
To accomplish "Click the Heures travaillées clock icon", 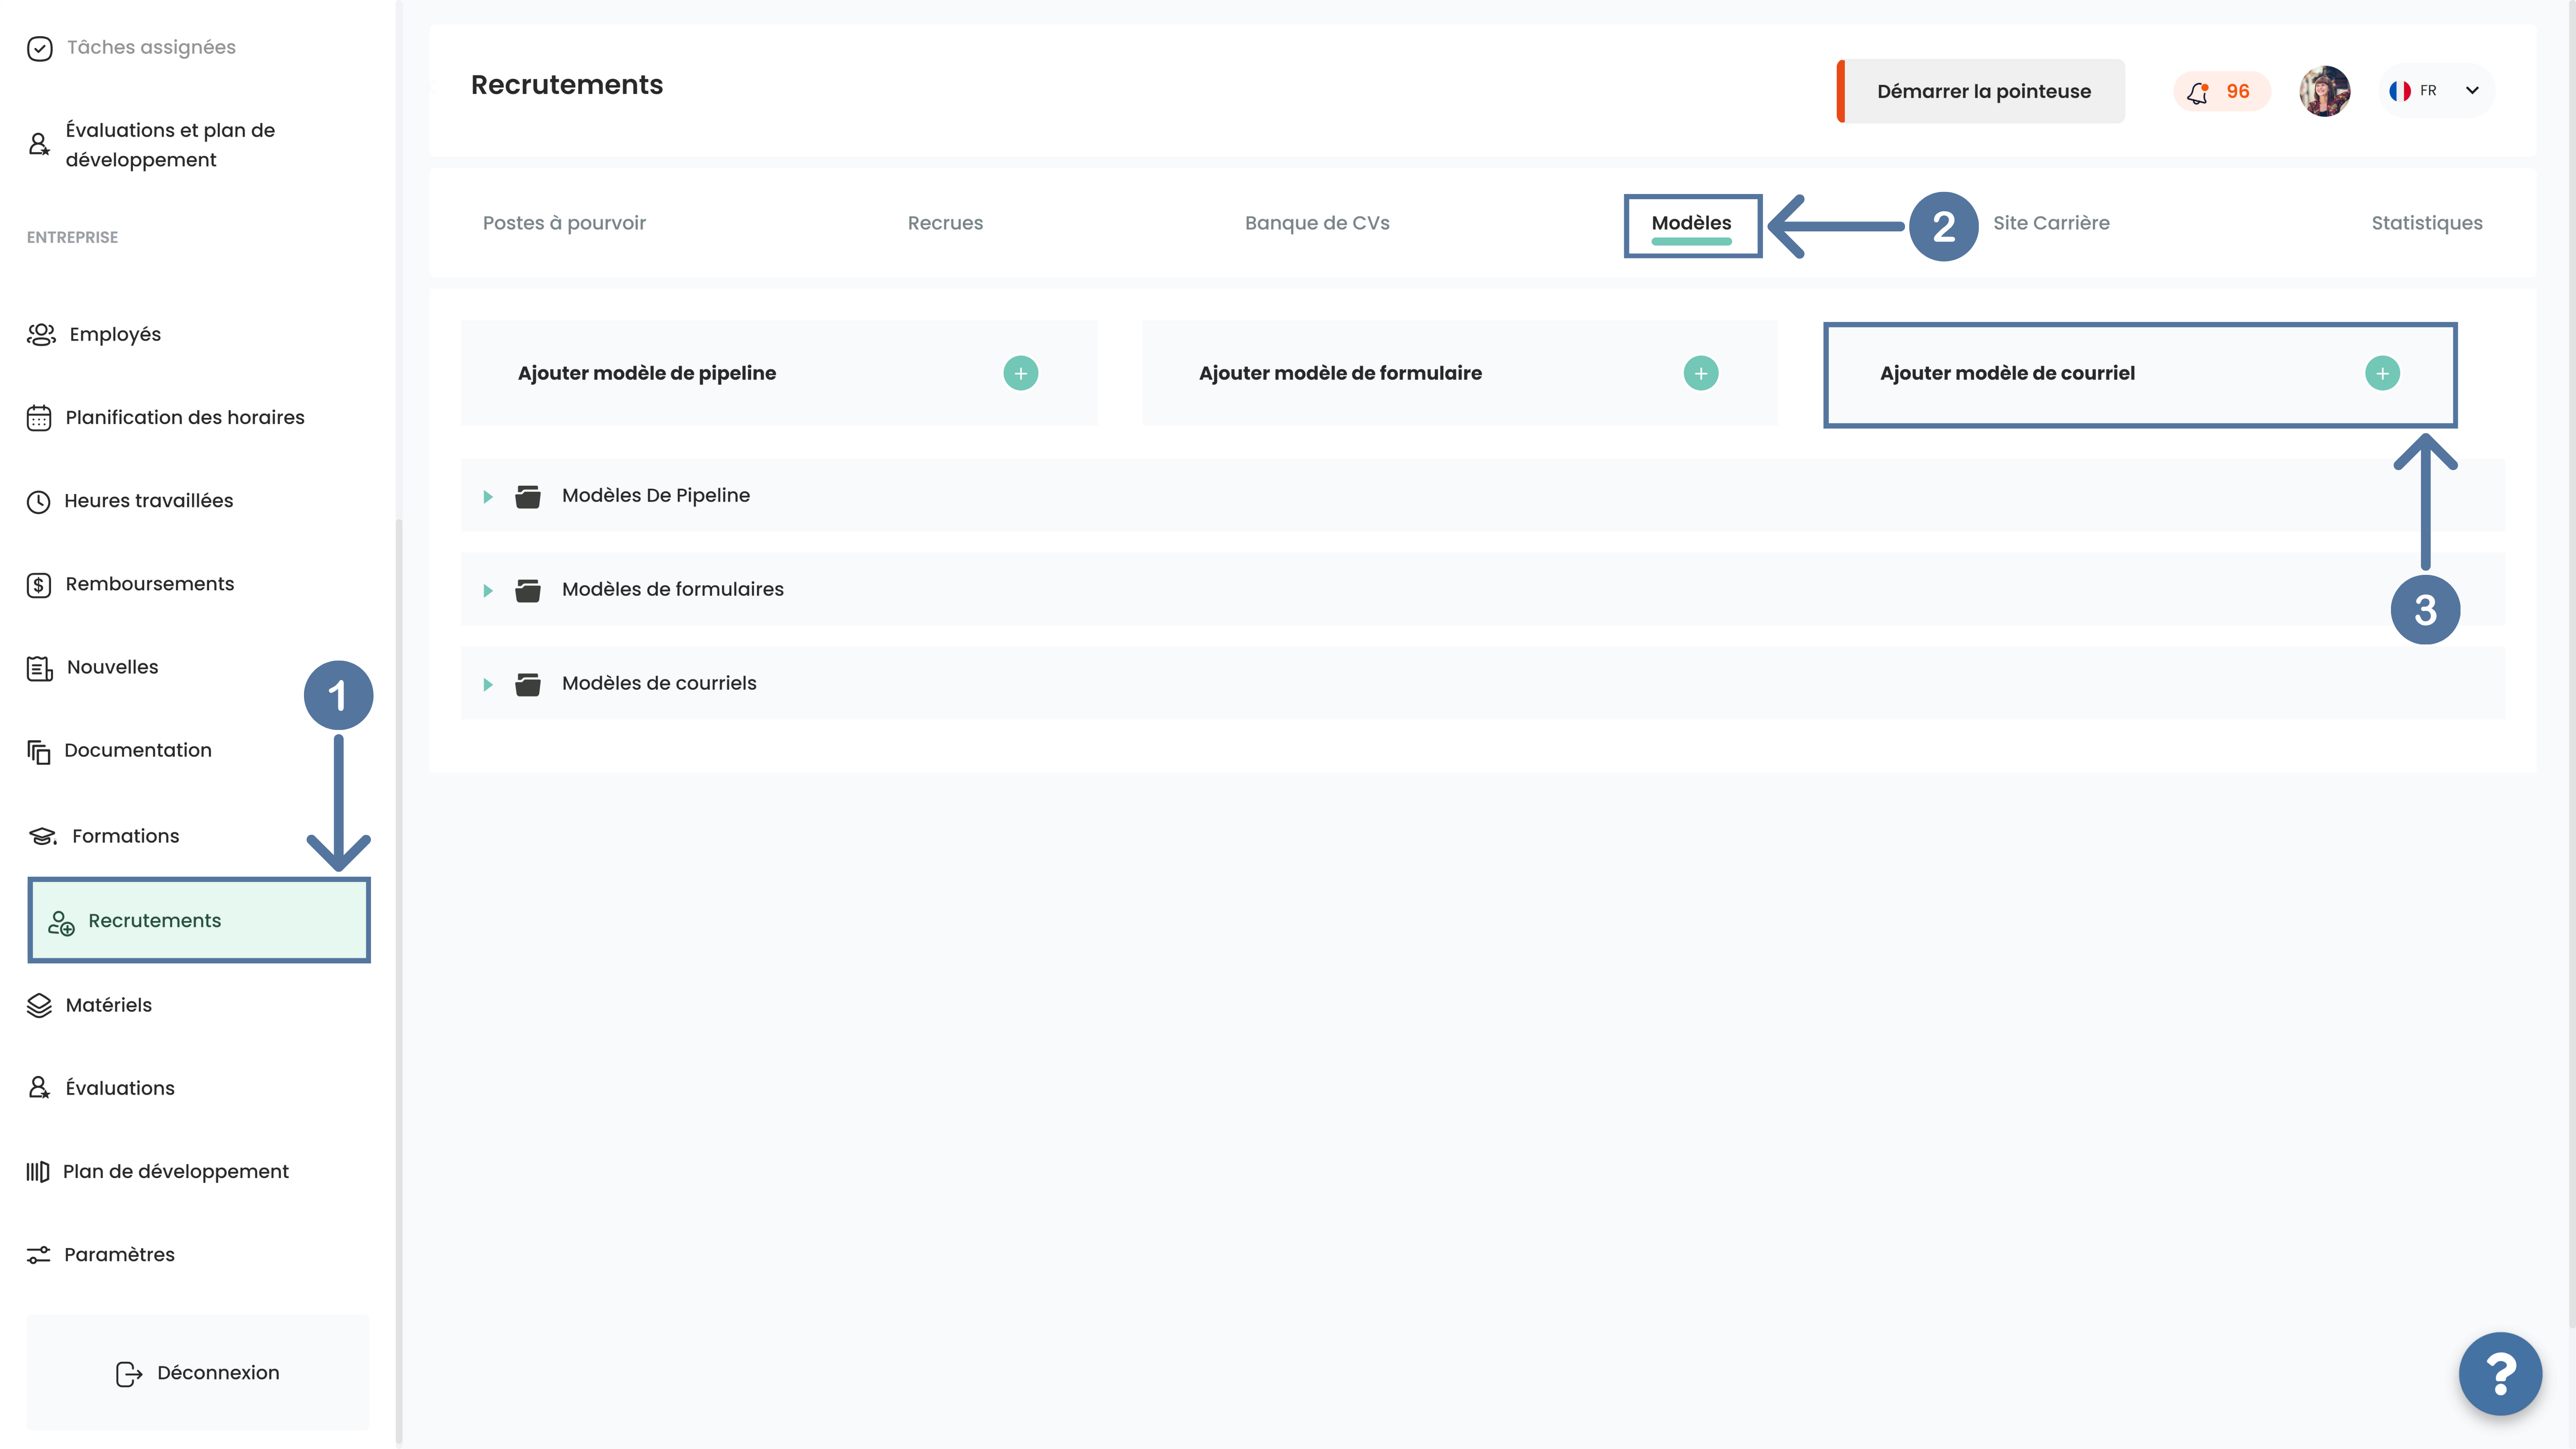I will click(39, 501).
